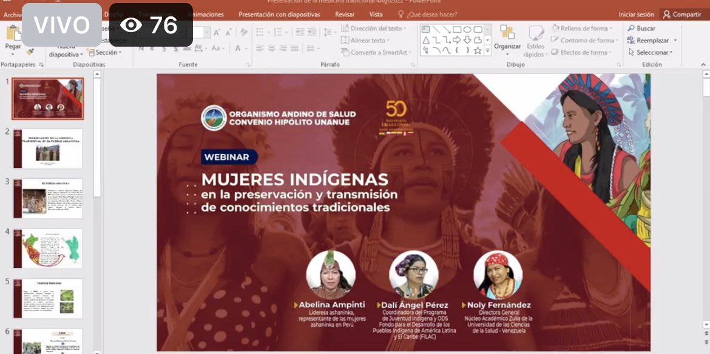Open the Reemplazar dropdown arrow
This screenshot has height=354, width=710.
(x=675, y=40)
